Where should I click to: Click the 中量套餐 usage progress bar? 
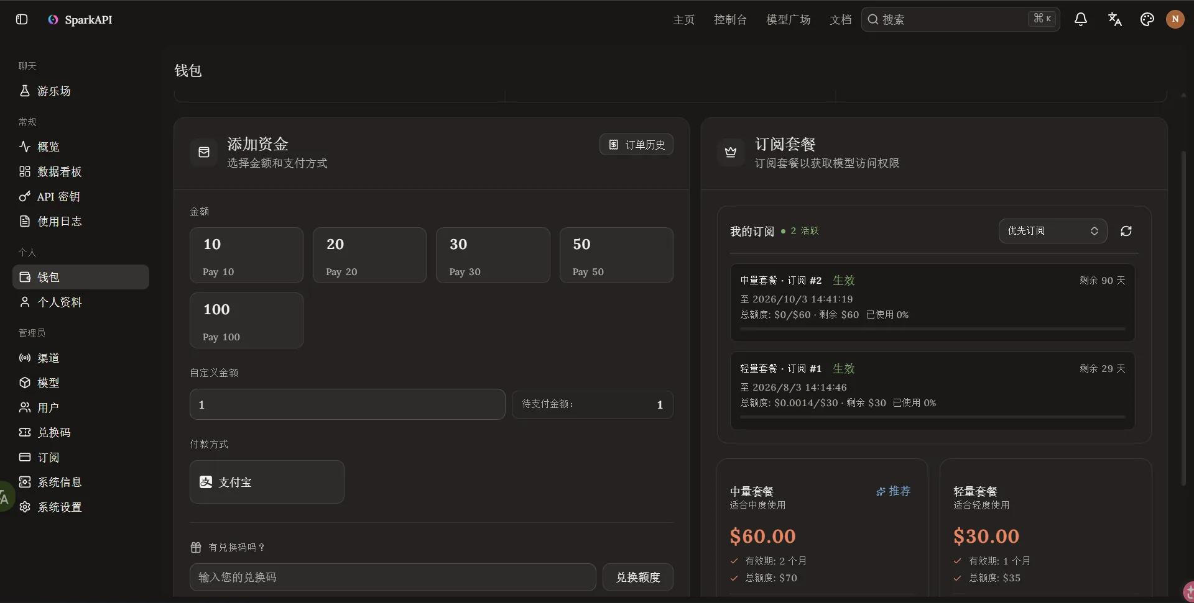coord(932,329)
